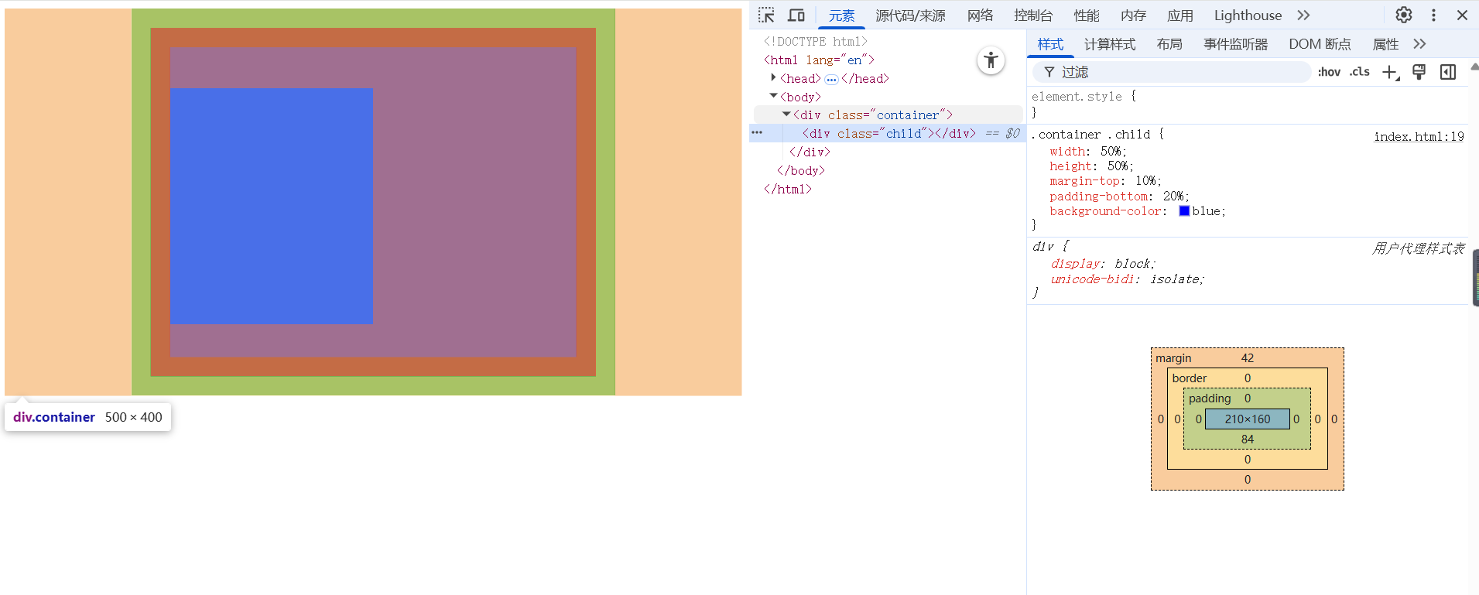Edit the margin-top 10% value
The width and height of the screenshot is (1479, 595).
click(x=1146, y=181)
